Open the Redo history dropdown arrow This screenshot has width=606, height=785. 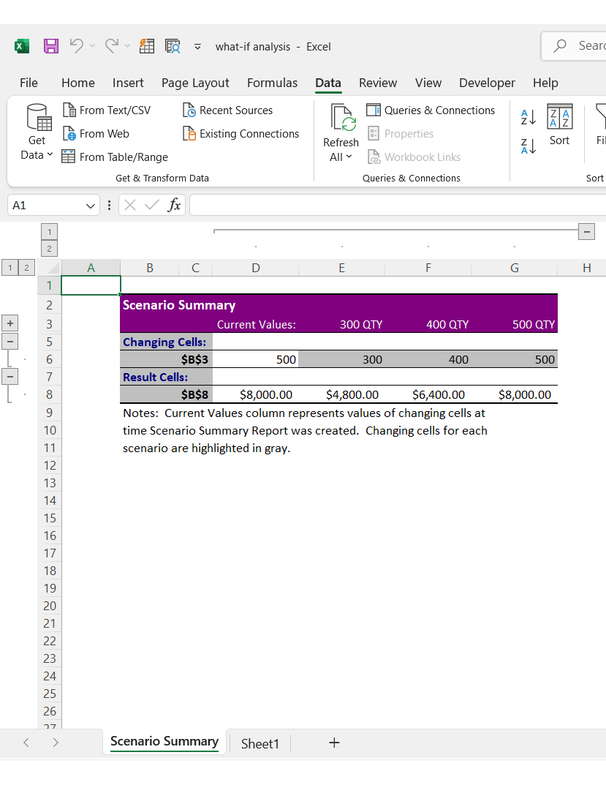coord(128,46)
